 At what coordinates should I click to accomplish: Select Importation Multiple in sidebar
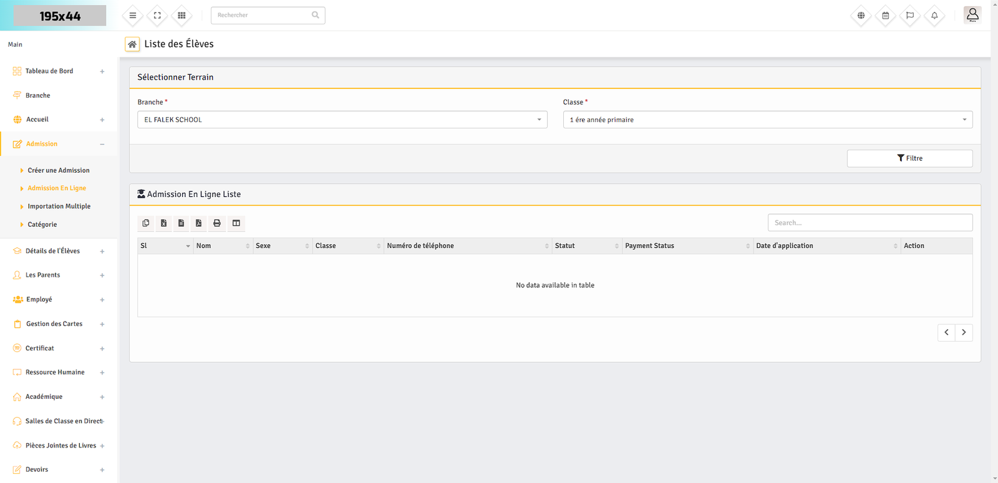click(59, 206)
